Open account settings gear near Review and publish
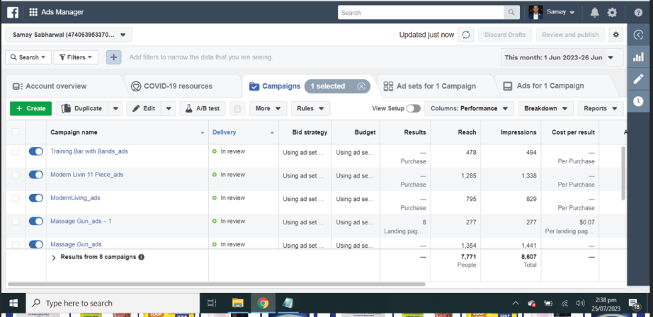Viewport: 653px width, 317px height. [616, 35]
